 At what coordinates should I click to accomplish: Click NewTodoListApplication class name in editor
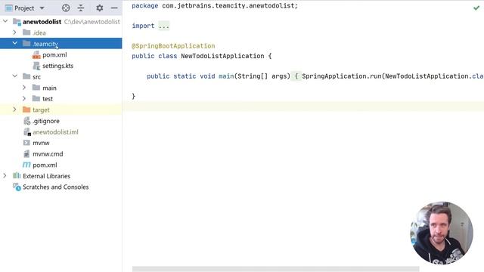pyautogui.click(x=222, y=56)
